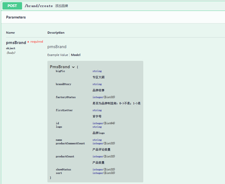Click the object type label under pmsBrand
Viewport: 225px width, 184px height.
11,48
